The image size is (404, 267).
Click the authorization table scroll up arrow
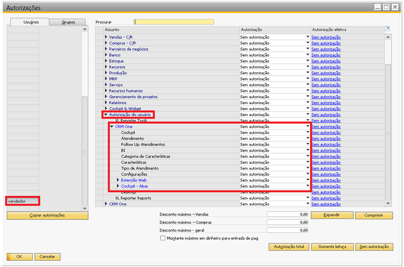pyautogui.click(x=388, y=37)
